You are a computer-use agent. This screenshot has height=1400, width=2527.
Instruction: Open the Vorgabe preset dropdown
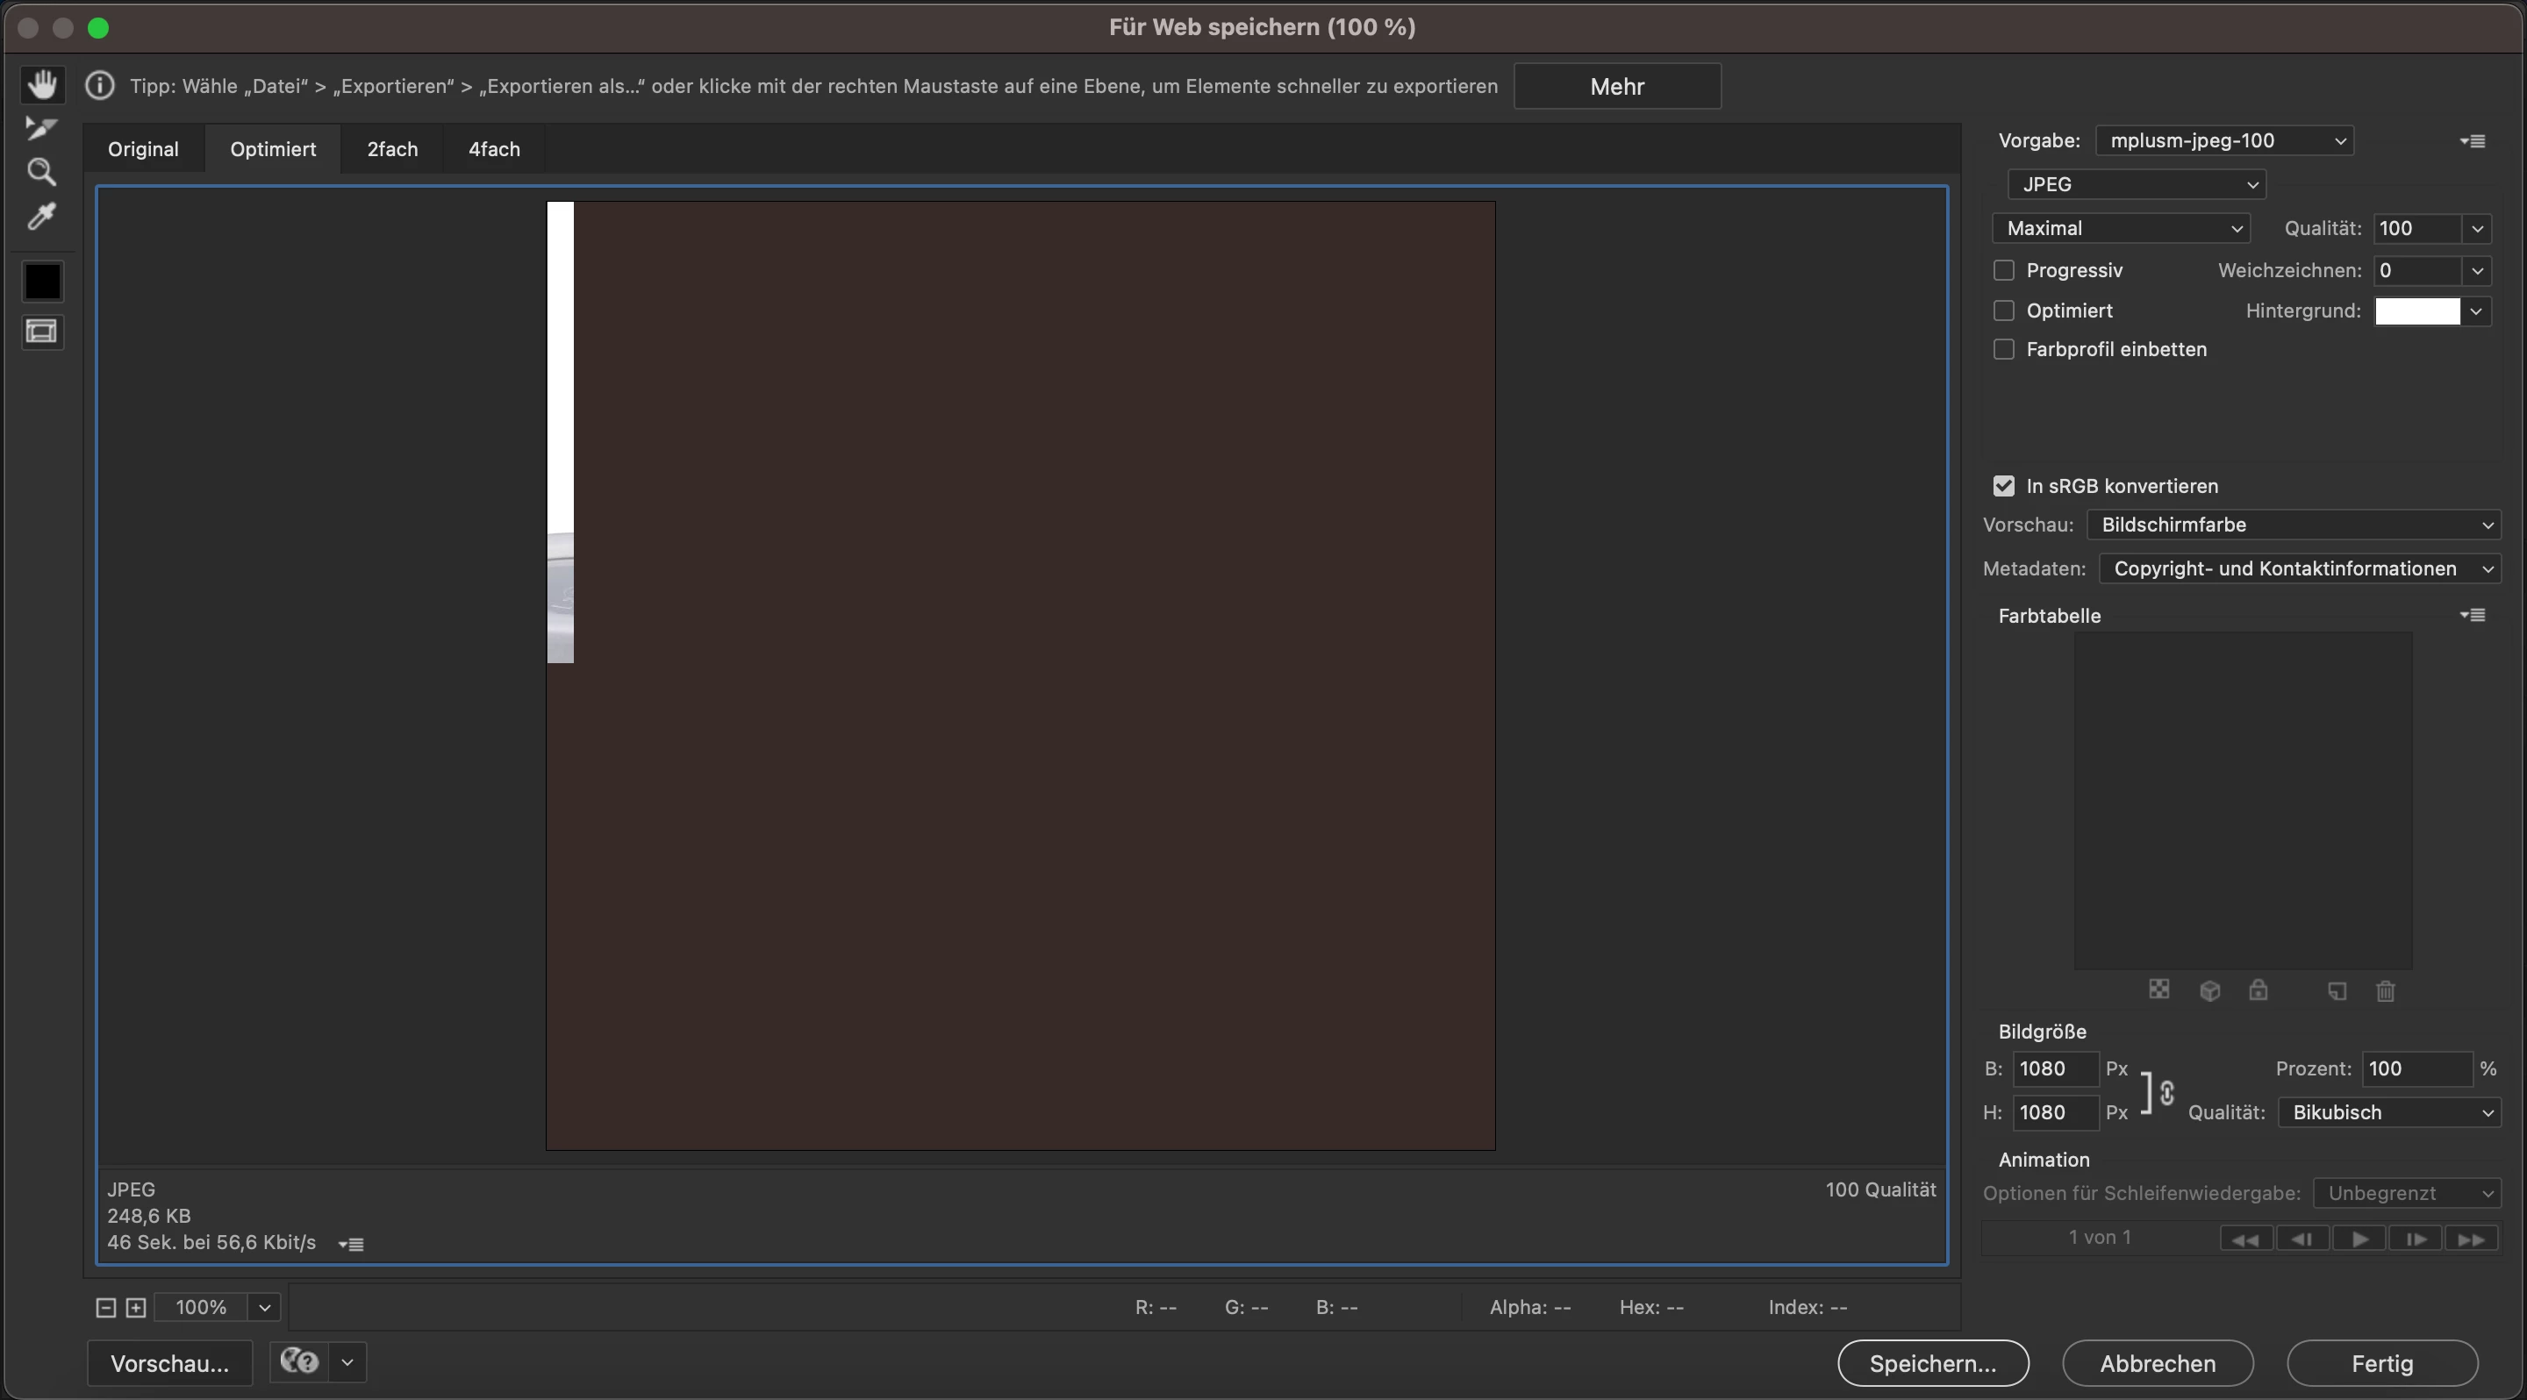[2224, 141]
